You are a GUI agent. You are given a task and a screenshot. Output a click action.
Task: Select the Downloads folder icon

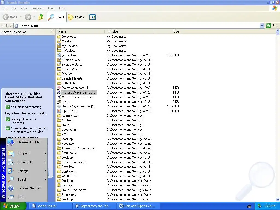click(59, 37)
